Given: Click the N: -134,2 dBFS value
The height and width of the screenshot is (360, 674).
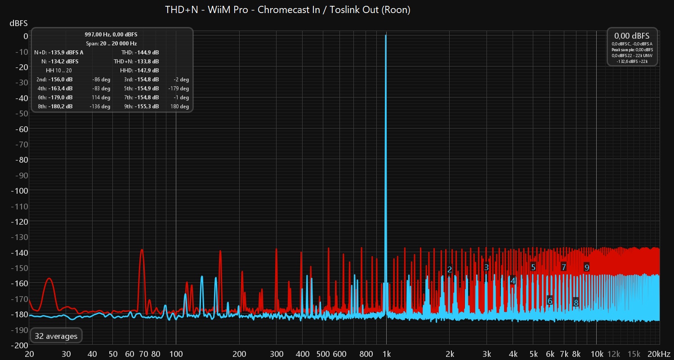Looking at the screenshot, I should click(x=60, y=61).
